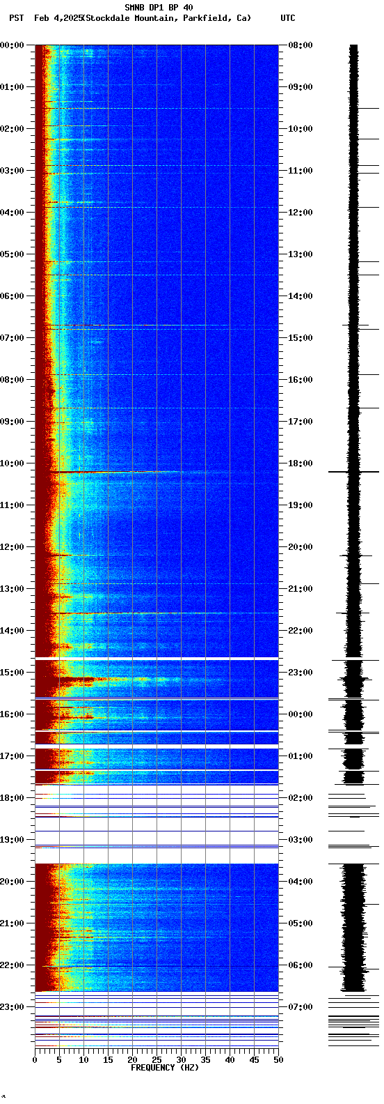Click the 10:00 UTC label on right axis
The width and height of the screenshot is (384, 1104).
click(301, 129)
